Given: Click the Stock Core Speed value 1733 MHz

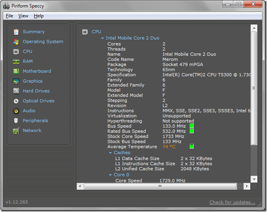Looking at the screenshot, I should [173, 136].
